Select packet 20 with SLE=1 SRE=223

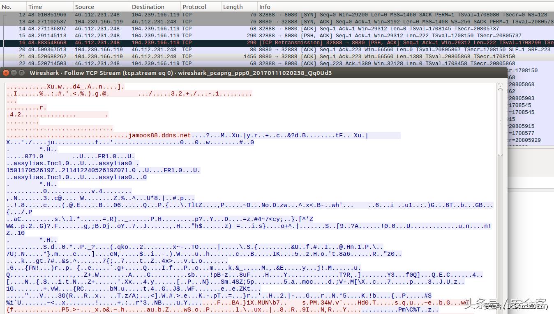coord(277,50)
